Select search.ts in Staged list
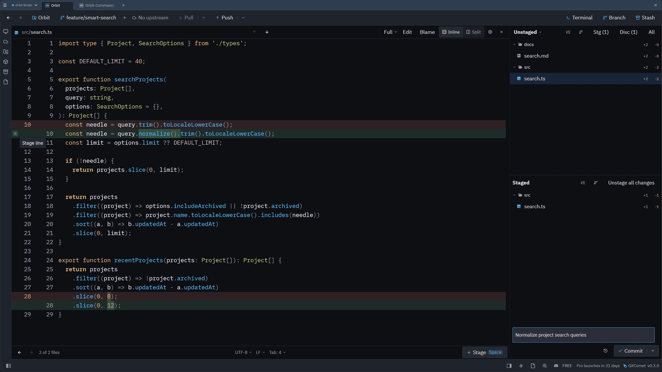The image size is (662, 372). pyautogui.click(x=585, y=207)
